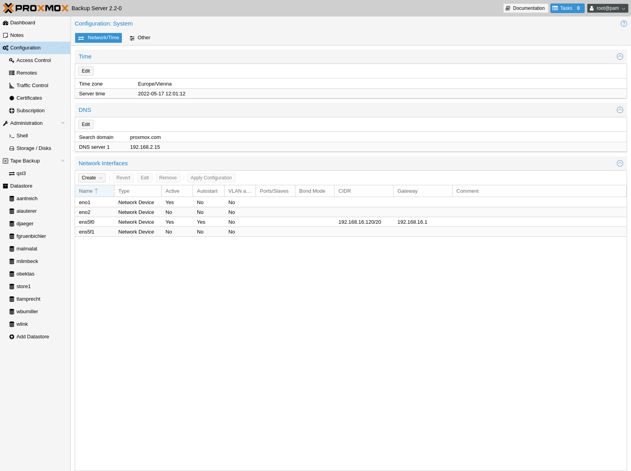The image size is (631, 471).
Task: Open the Certificates section
Action: click(x=29, y=98)
